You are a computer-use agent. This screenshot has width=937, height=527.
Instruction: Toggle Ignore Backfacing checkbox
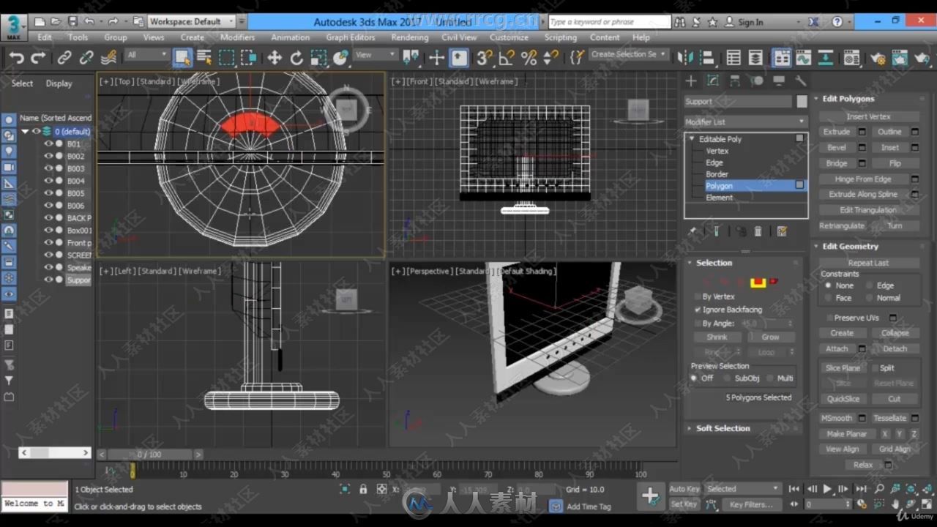(x=698, y=310)
